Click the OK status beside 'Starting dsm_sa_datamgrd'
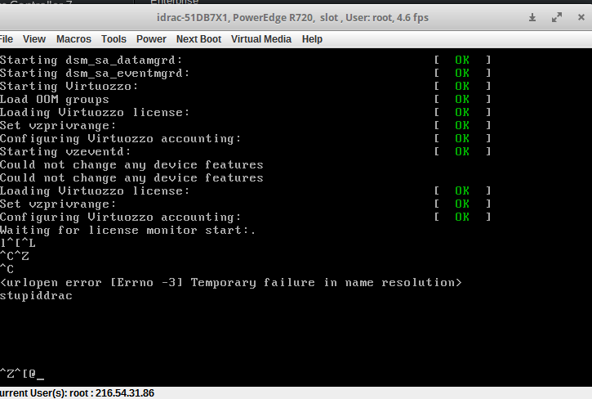The image size is (592, 399). (462, 60)
